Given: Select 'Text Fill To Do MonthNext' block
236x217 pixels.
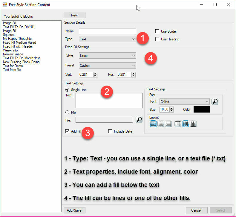Looking at the screenshot, I should (x=22, y=58).
